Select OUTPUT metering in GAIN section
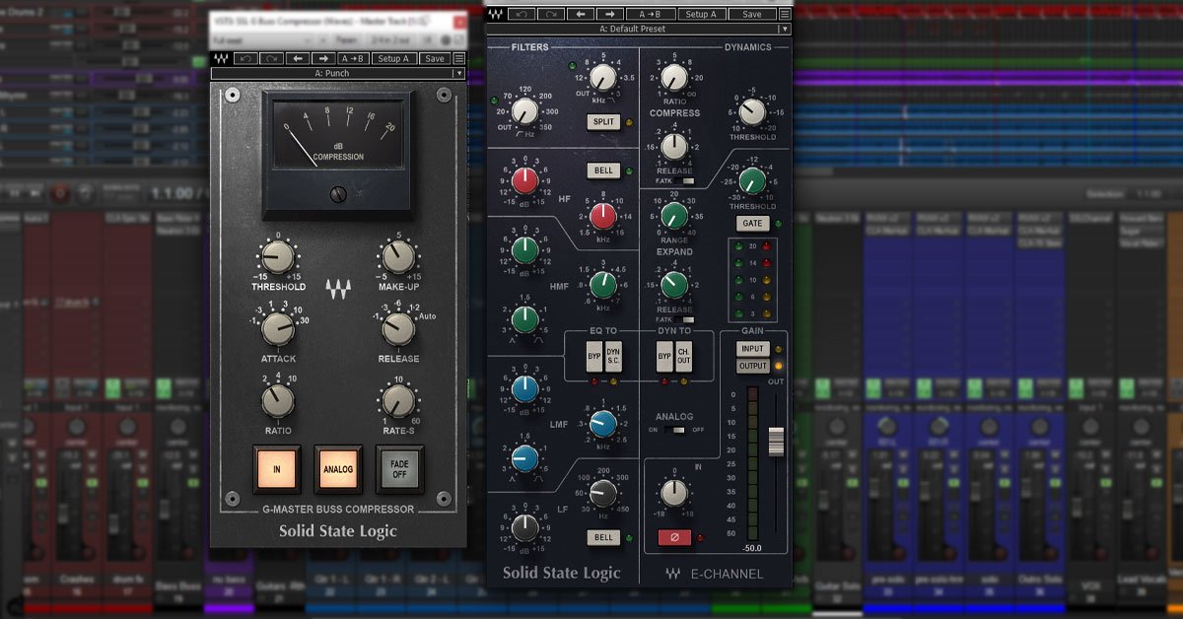 pos(752,366)
